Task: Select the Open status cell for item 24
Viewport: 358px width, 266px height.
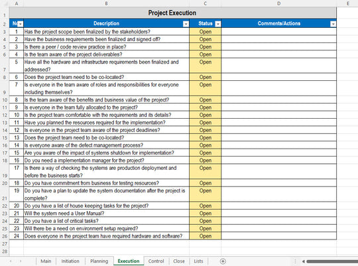Action: click(205, 235)
